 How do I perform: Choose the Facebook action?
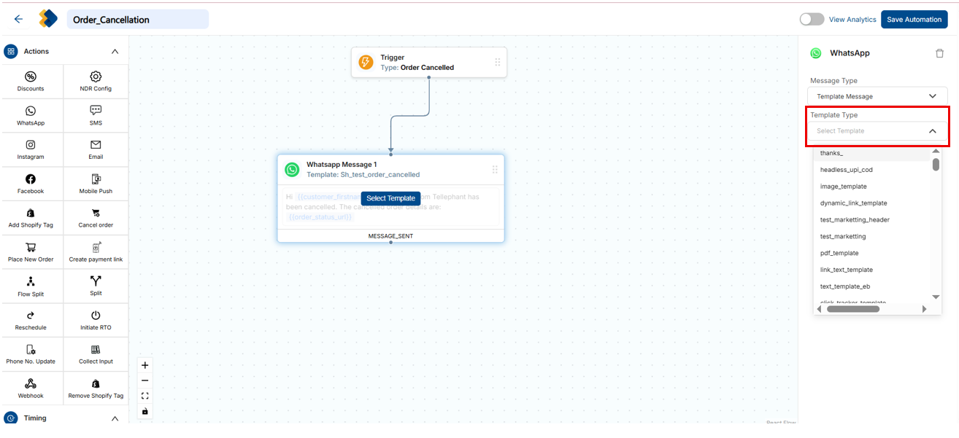pyautogui.click(x=31, y=184)
